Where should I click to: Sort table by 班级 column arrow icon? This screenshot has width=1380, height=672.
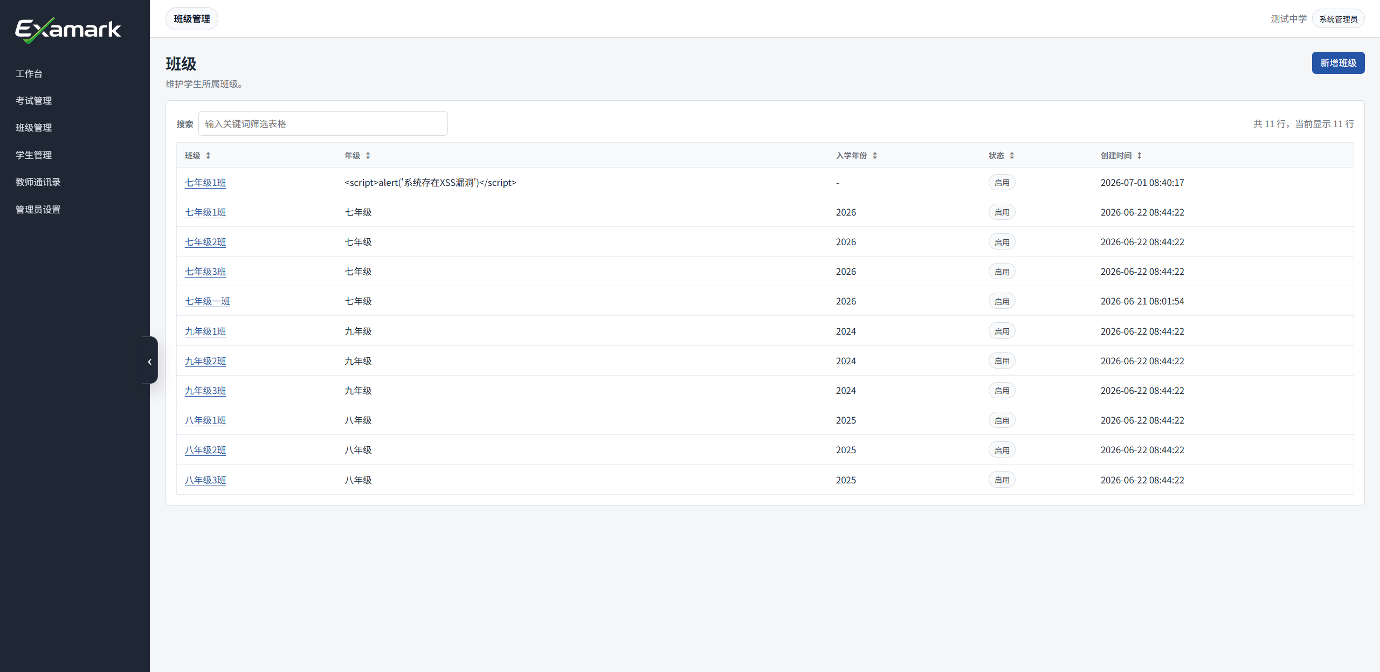click(x=208, y=156)
